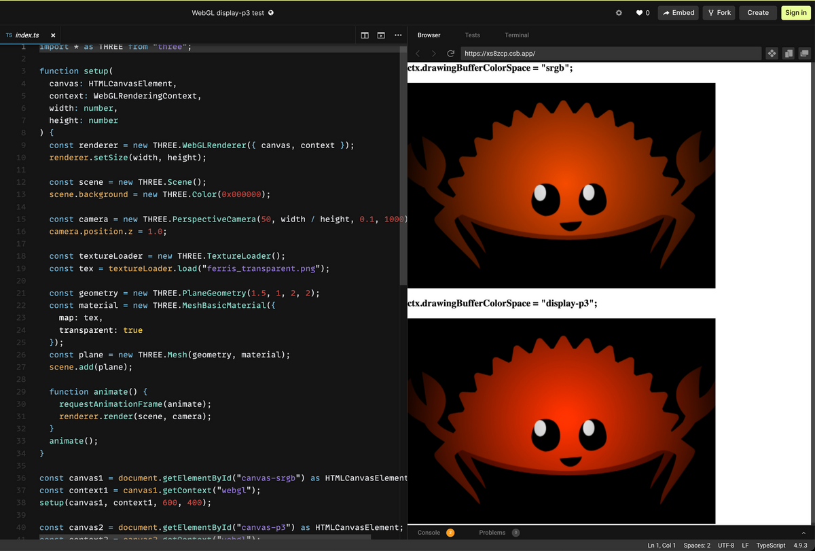
Task: Click the const textureLoader line
Action: 167,256
